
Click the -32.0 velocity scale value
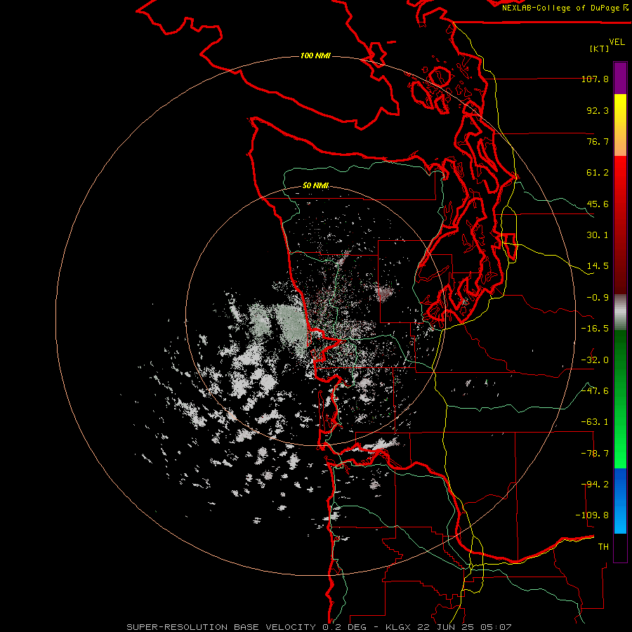pos(595,360)
